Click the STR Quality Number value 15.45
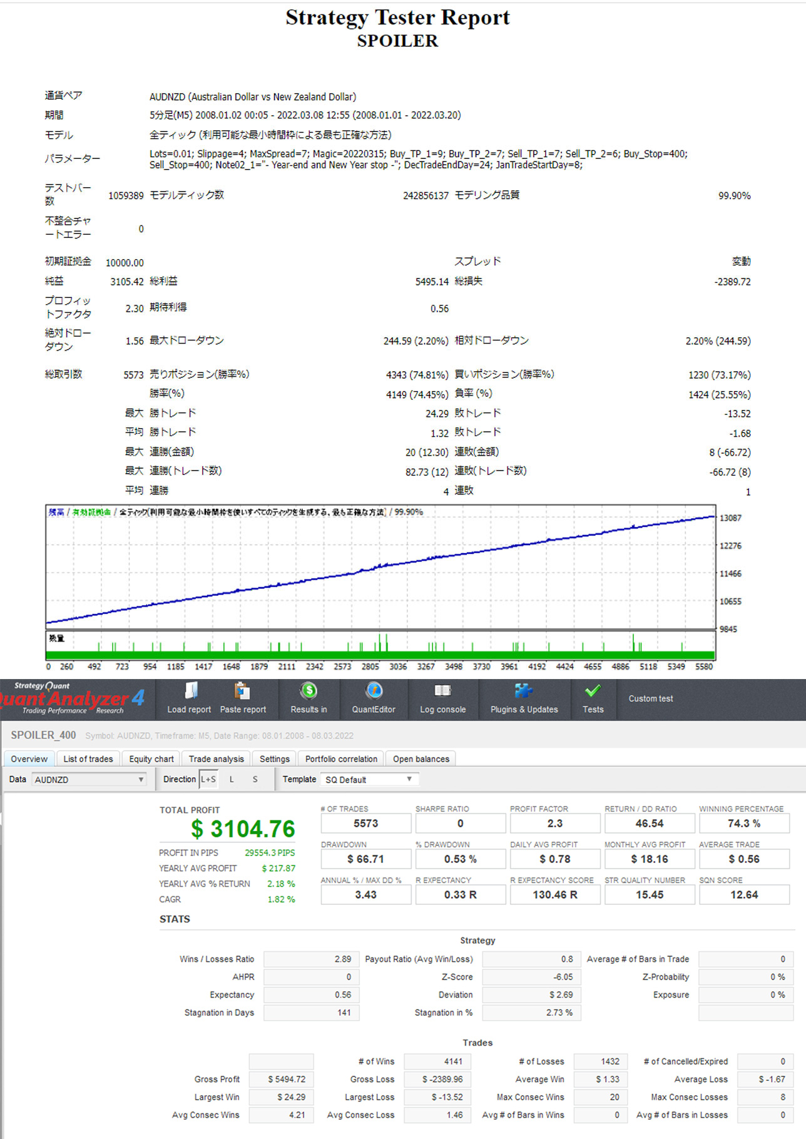Viewport: 806px width, 1139px height. point(650,895)
